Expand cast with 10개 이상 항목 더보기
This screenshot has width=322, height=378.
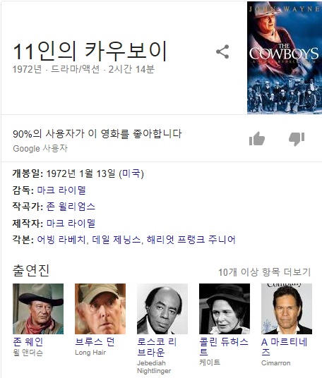(264, 272)
